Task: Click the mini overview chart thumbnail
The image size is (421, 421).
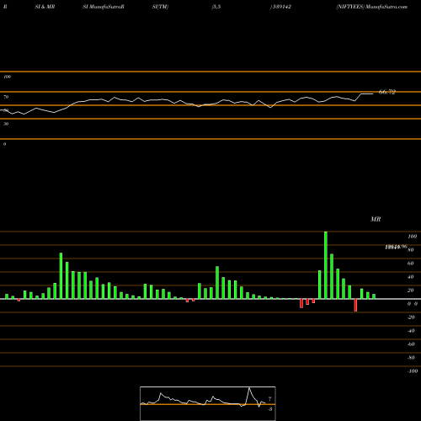Action: (208, 403)
